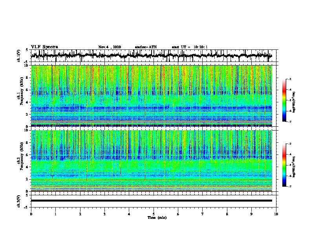This screenshot has height=240, width=311.
Task: Click time axis tick label "3"
Action: 104,214
